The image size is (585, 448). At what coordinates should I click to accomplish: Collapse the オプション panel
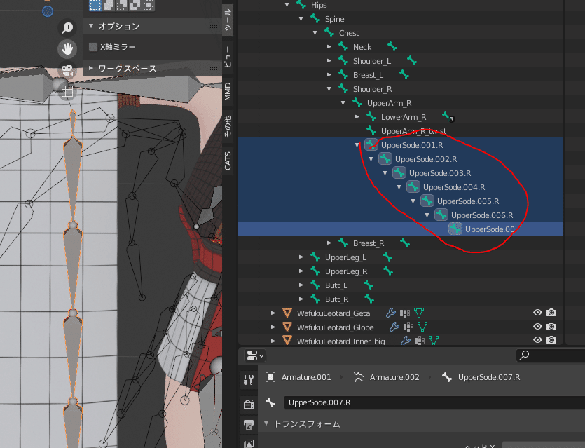pos(91,26)
